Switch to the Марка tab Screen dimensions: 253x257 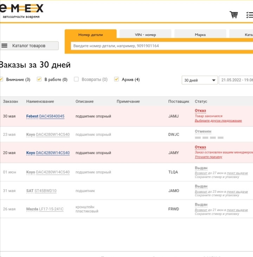click(200, 34)
